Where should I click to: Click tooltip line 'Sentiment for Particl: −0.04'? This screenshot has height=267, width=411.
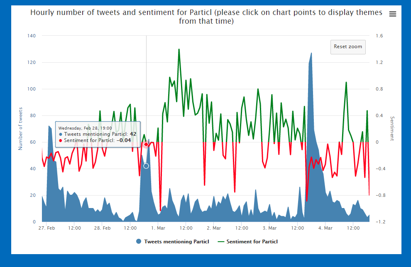click(95, 140)
